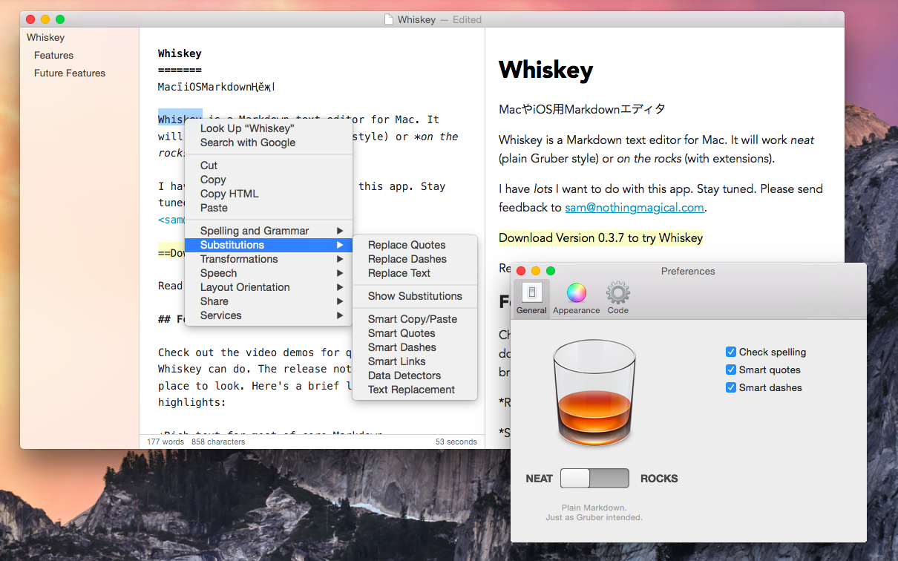898x561 pixels.
Task: Click the ROCKS label by the switch
Action: click(x=659, y=479)
